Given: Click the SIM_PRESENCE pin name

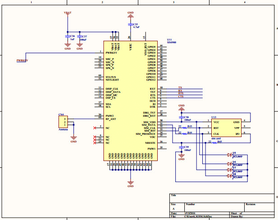Looking at the screenshot, I should (x=146, y=134).
